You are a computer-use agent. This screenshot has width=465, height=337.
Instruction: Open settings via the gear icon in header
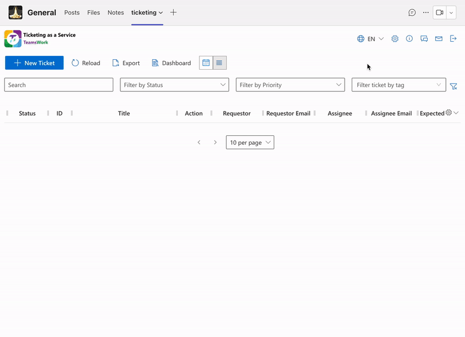tap(395, 38)
